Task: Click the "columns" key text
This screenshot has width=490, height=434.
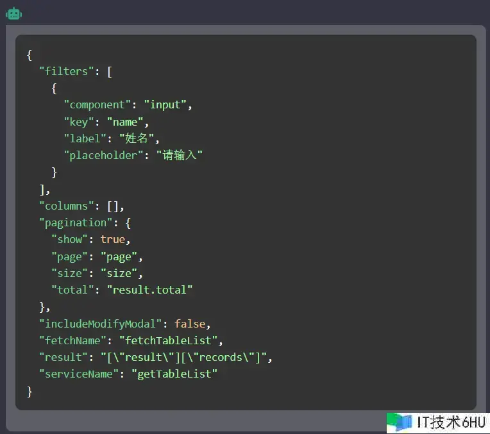Action: coord(67,206)
